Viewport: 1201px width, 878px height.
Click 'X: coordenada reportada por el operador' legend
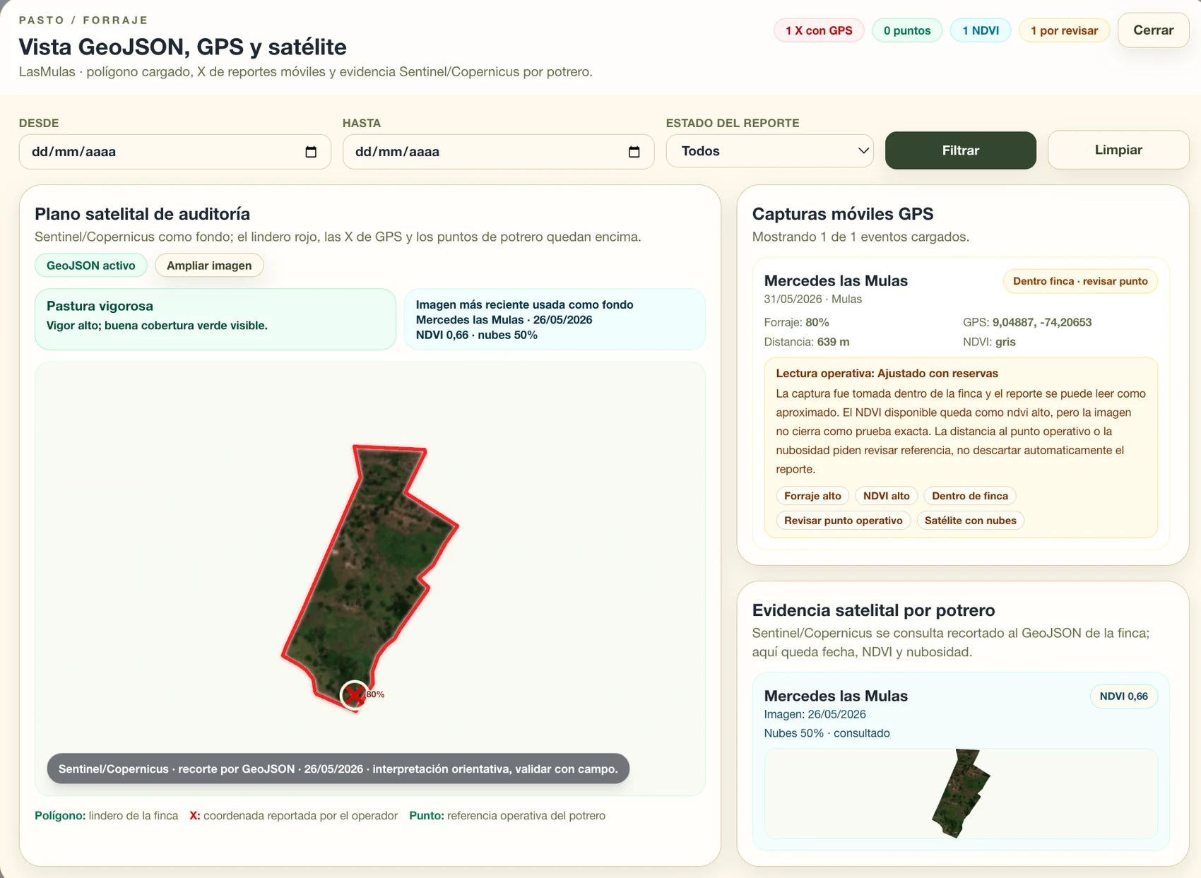pos(294,816)
